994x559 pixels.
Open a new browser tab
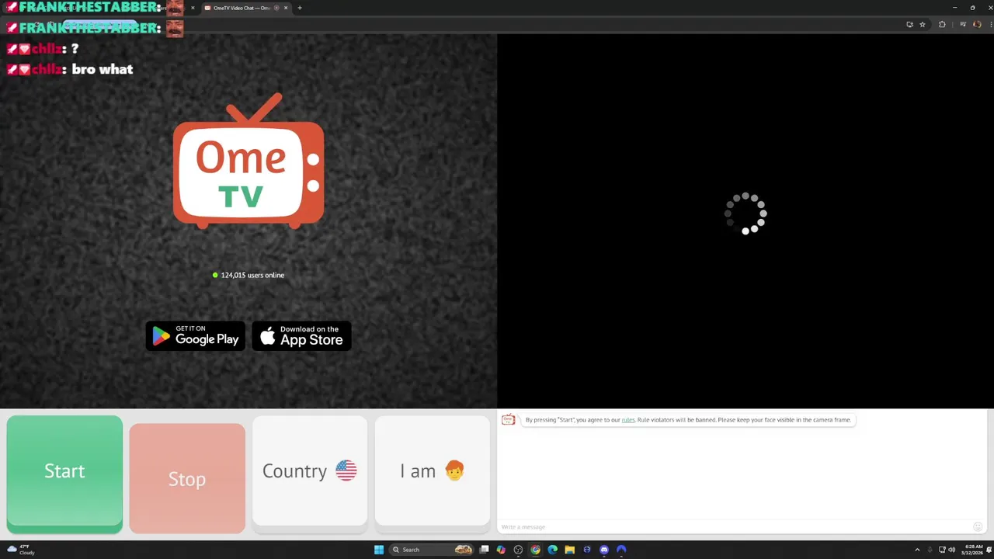300,8
